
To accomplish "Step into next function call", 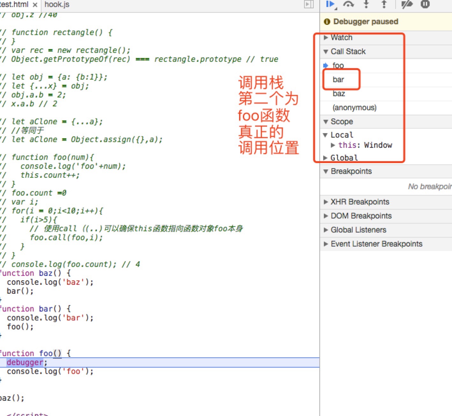I will pyautogui.click(x=367, y=4).
